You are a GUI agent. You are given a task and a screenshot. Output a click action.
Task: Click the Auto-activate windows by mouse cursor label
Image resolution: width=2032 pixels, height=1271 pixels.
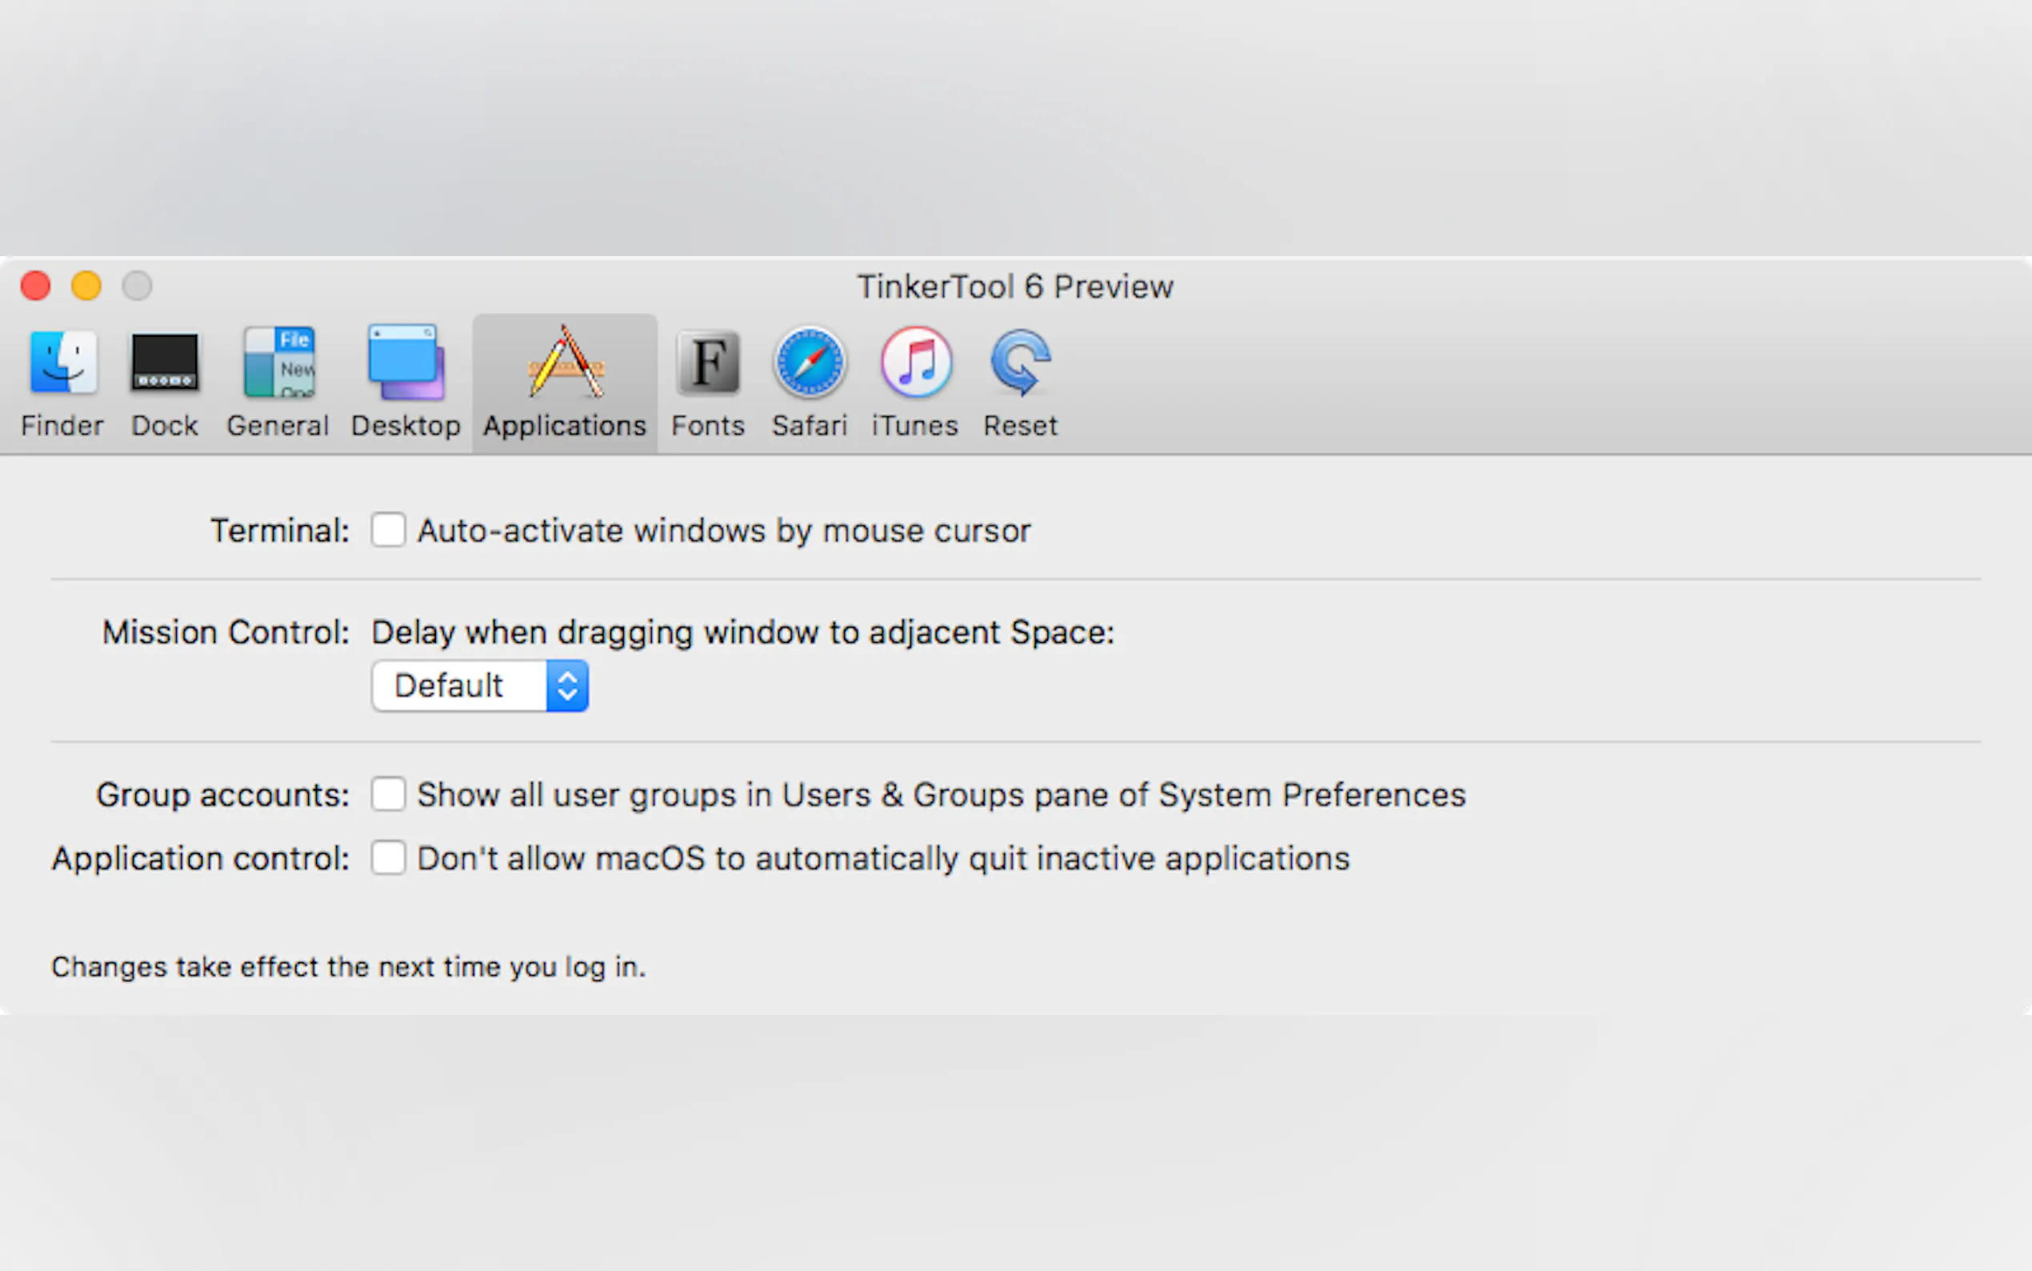coord(724,531)
